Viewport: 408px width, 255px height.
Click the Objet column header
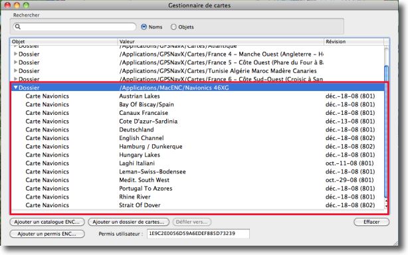[x=64, y=42]
